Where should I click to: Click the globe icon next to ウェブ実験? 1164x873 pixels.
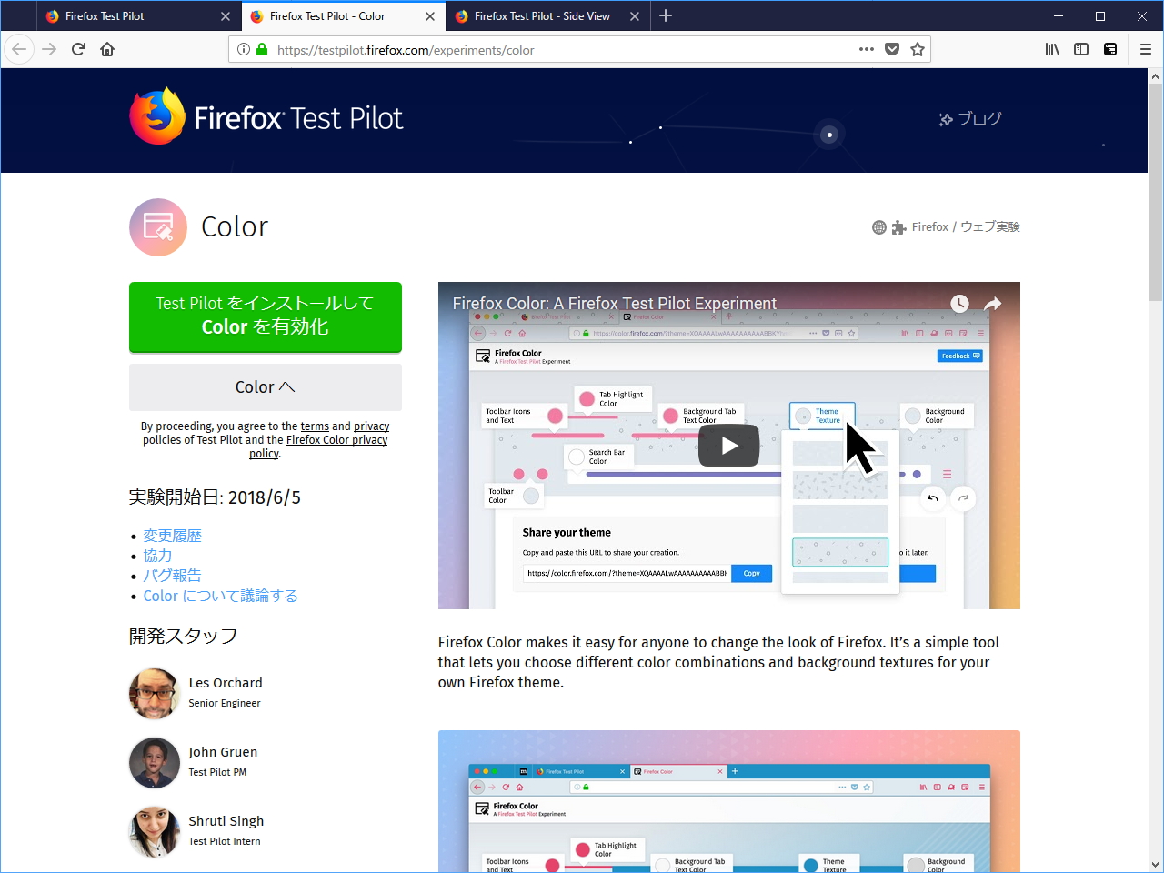click(x=878, y=226)
